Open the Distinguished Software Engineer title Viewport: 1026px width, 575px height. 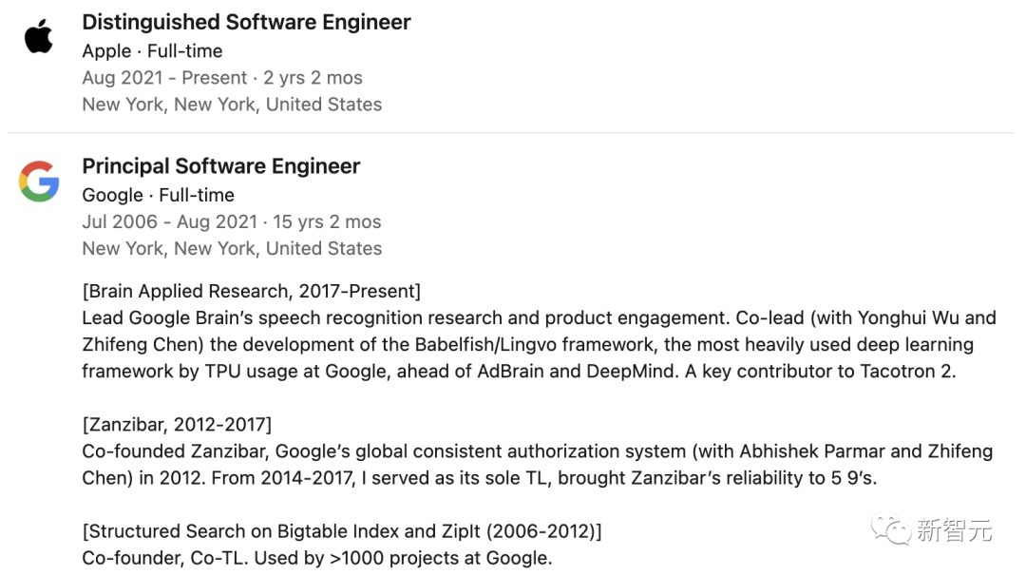[246, 22]
